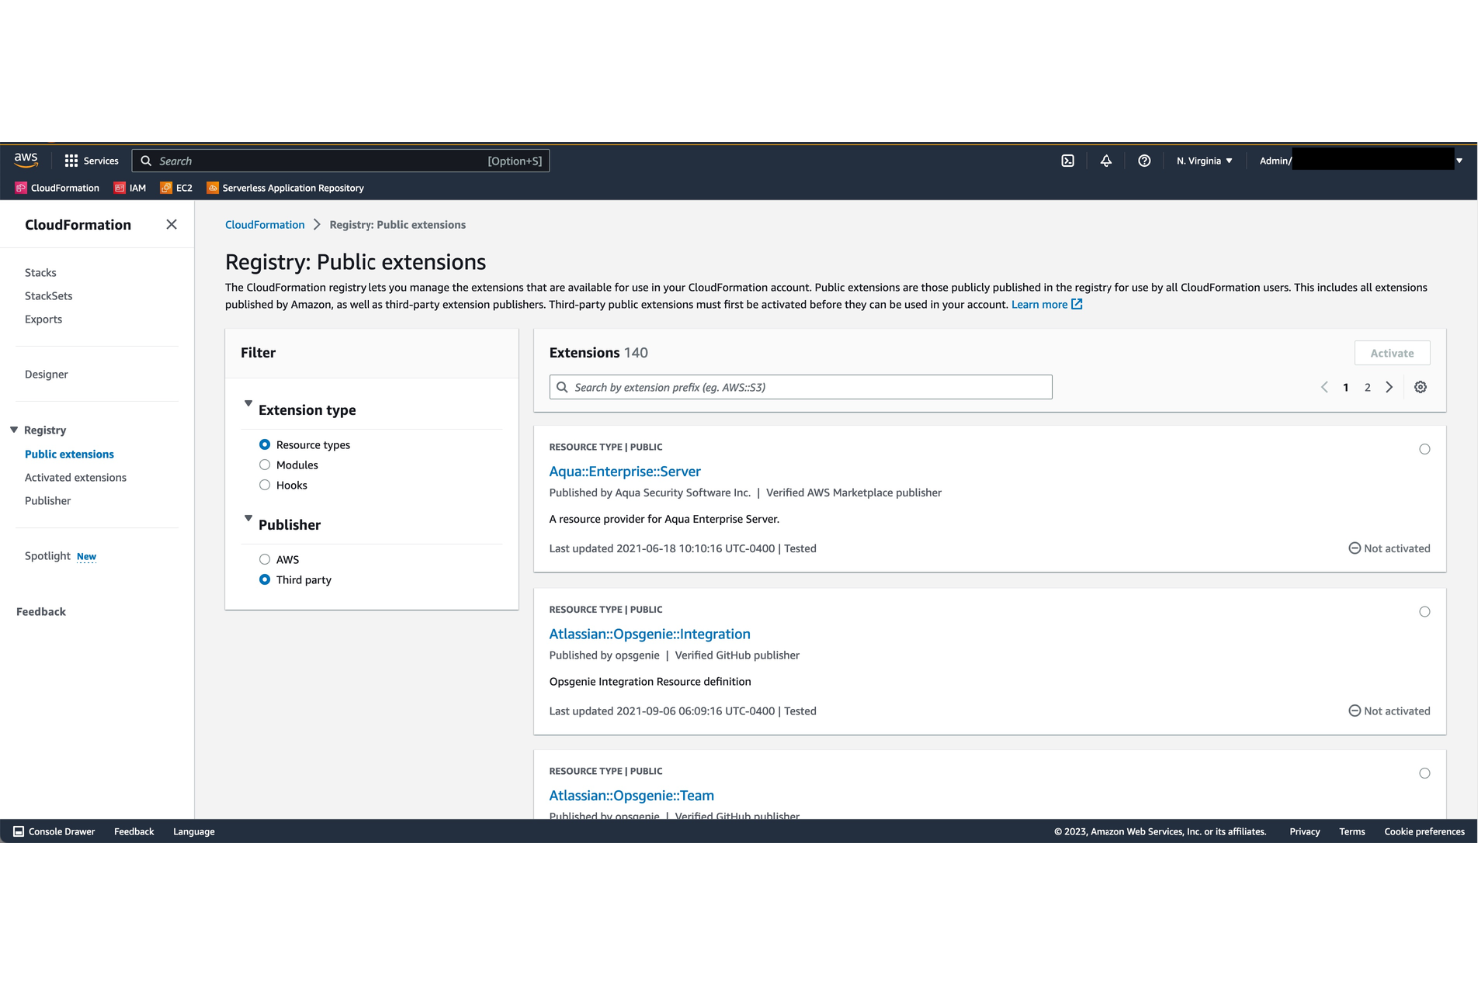Open the notifications bell

[1106, 160]
